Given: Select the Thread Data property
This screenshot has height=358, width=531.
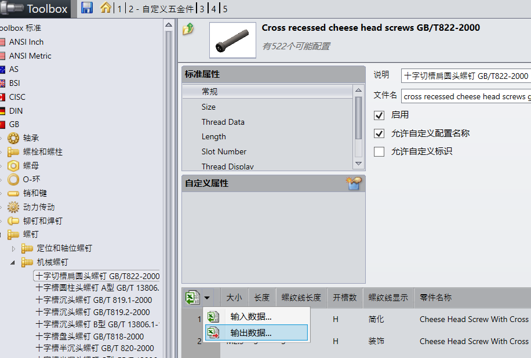Looking at the screenshot, I should pos(223,122).
